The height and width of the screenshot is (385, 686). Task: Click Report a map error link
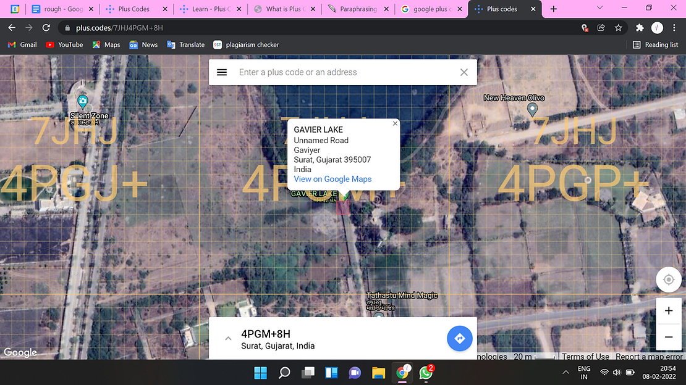coord(648,357)
